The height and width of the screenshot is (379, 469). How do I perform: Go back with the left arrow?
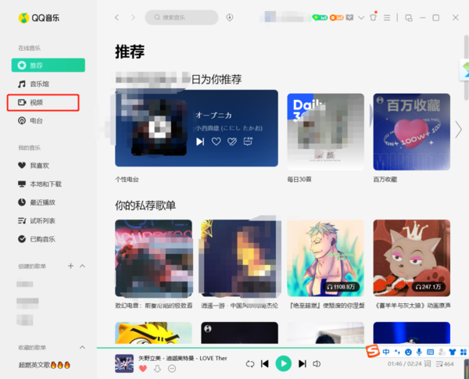(117, 18)
